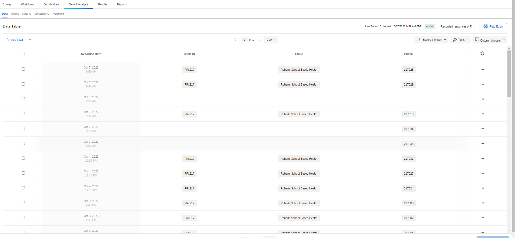This screenshot has height=238, width=515.
Task: Sort by Recorded Date column header
Action: (x=91, y=54)
